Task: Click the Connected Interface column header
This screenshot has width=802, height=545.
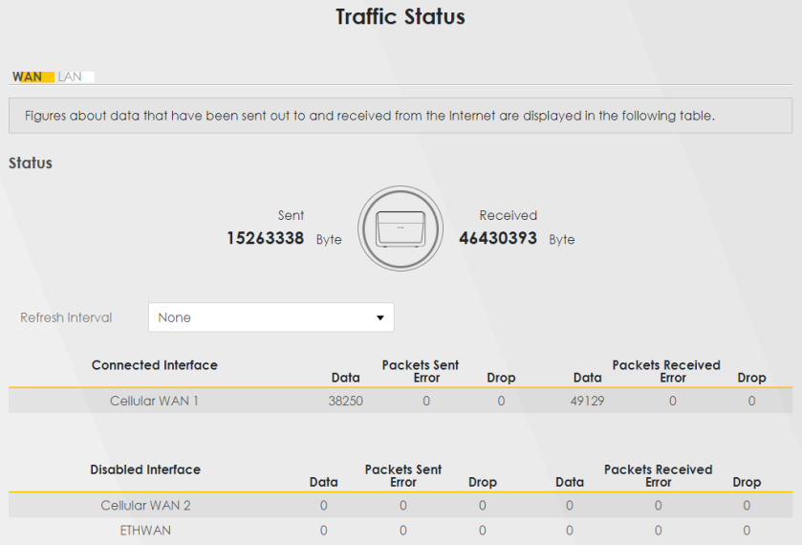Action: [x=154, y=365]
